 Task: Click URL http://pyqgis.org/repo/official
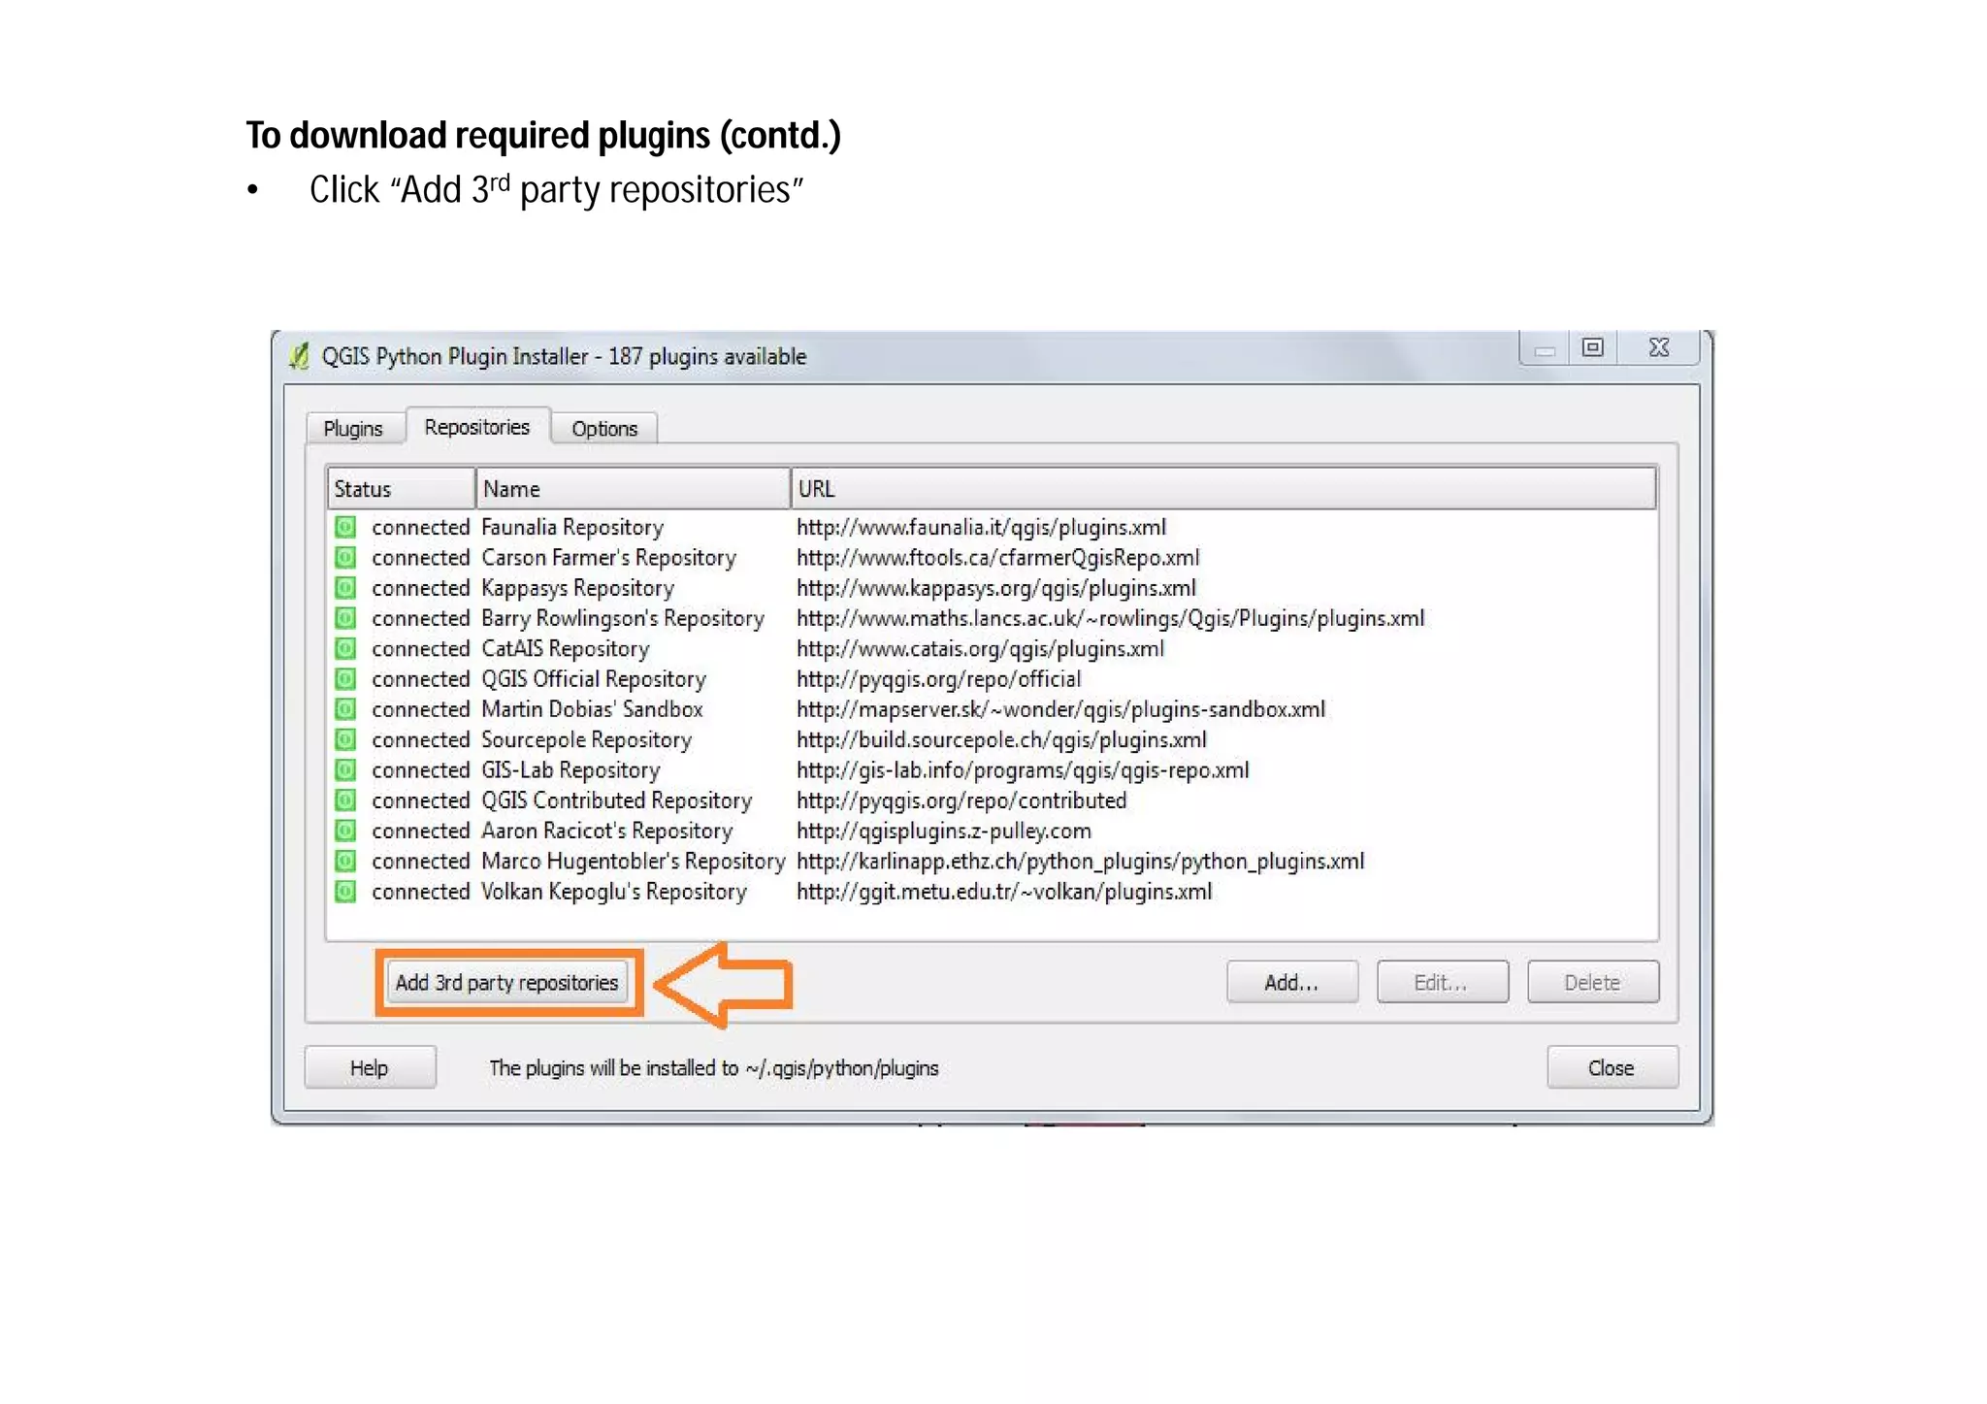(939, 678)
